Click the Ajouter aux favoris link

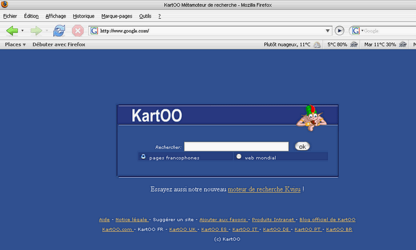(223, 220)
